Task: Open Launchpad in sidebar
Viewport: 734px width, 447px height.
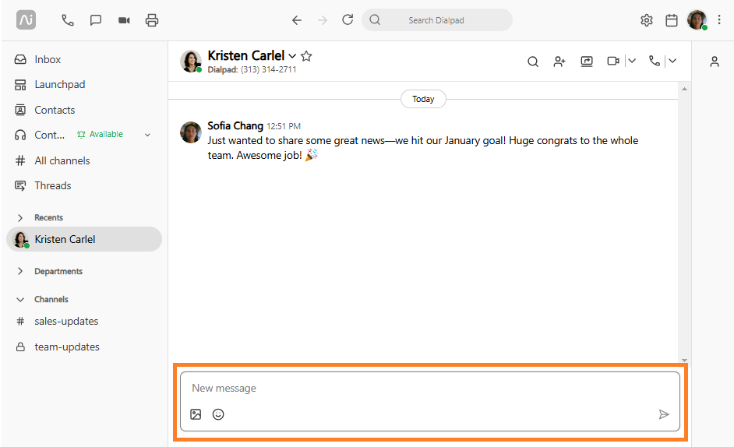Action: pyautogui.click(x=50, y=85)
